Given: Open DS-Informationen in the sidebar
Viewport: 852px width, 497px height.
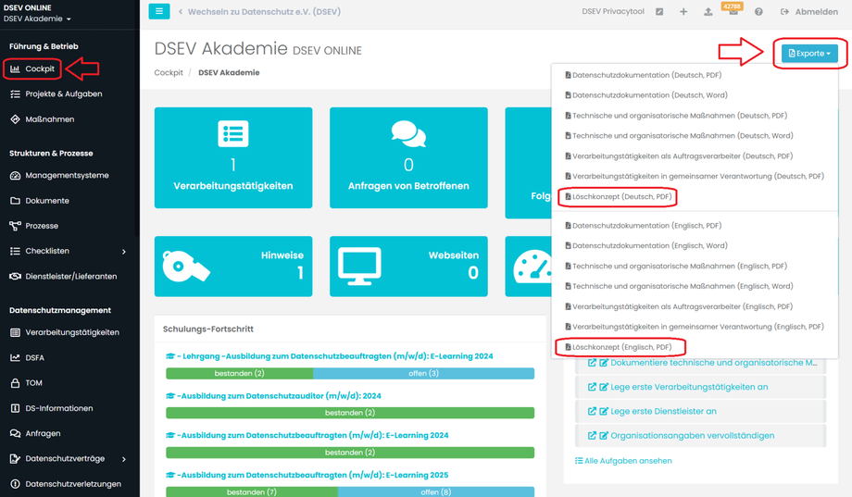Looking at the screenshot, I should (52, 408).
